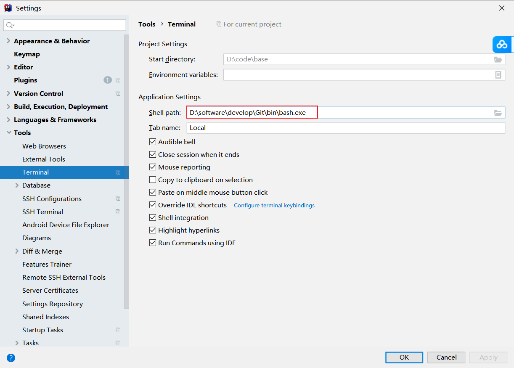The image size is (514, 368).
Task: Click the OK button
Action: click(404, 357)
